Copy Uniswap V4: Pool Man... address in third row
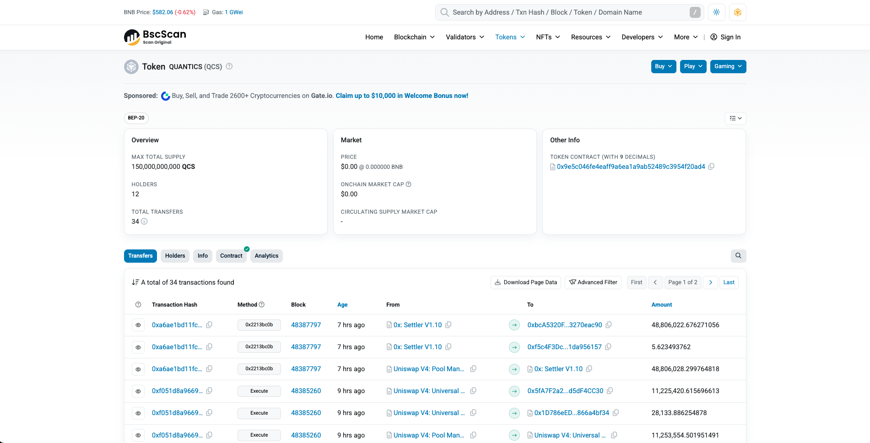 pos(473,369)
